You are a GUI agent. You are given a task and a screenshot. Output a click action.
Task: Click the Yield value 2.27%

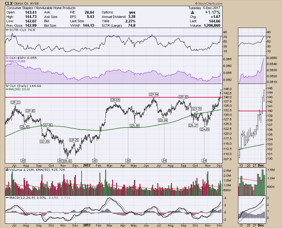click(x=130, y=21)
